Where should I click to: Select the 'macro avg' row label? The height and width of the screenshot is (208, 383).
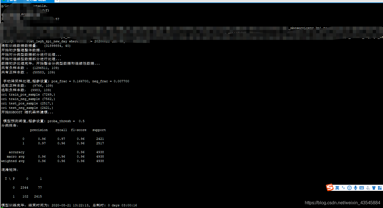16,156
